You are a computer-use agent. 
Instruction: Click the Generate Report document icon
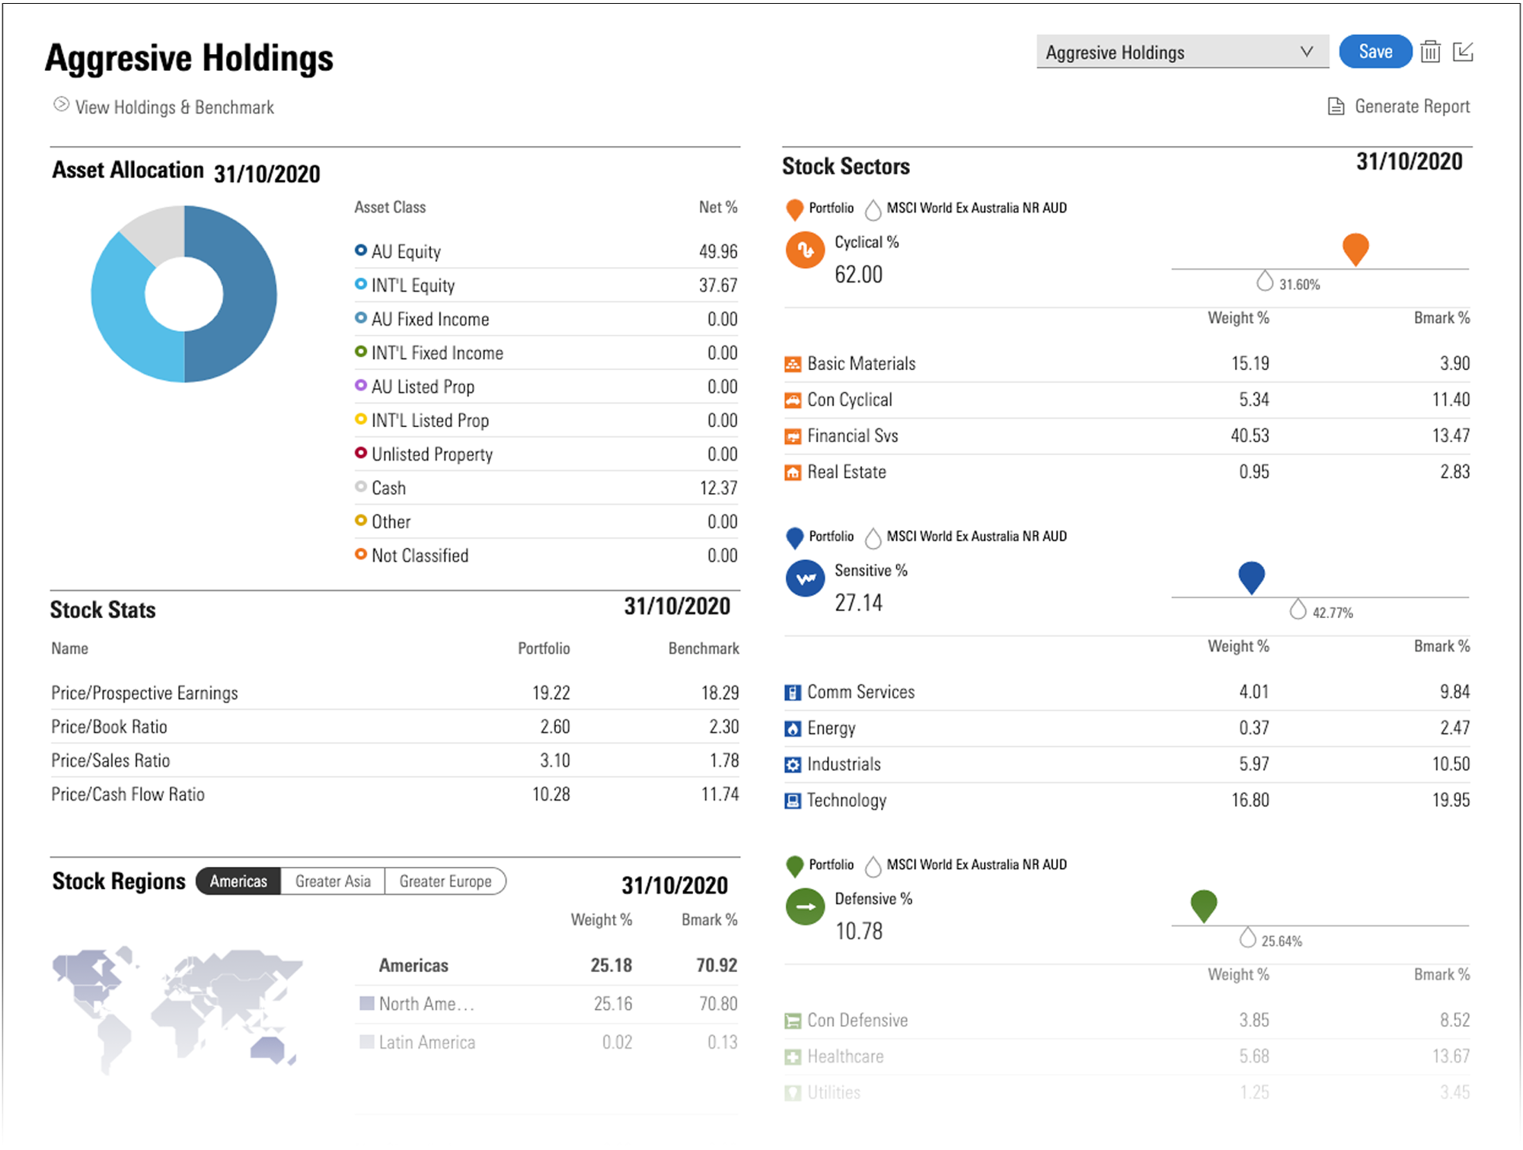[1336, 107]
